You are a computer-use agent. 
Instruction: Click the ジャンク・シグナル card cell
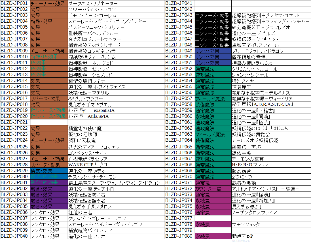271,75
